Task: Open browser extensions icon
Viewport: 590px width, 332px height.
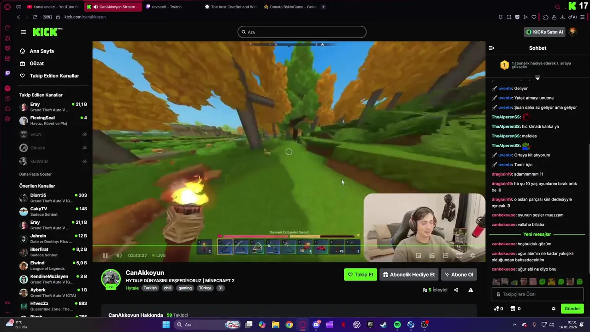Action: [x=546, y=17]
